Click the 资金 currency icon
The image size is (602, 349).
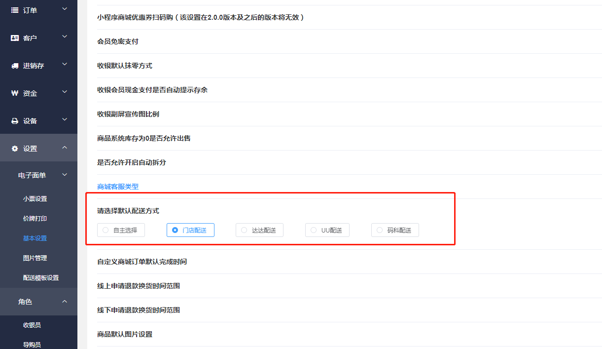tap(15, 93)
